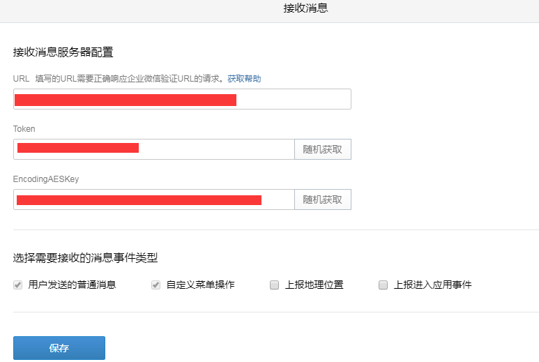Enable the 上报进入应用事件 checkbox
This screenshot has width=539, height=362.
click(x=383, y=285)
